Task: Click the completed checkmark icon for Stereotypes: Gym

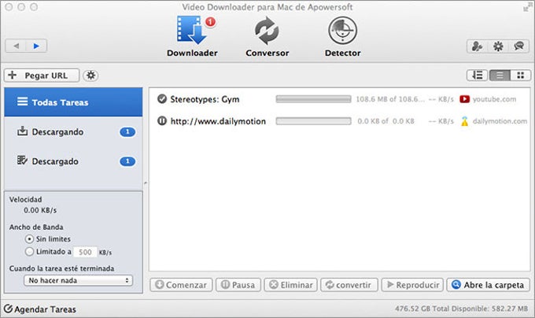Action: point(162,99)
